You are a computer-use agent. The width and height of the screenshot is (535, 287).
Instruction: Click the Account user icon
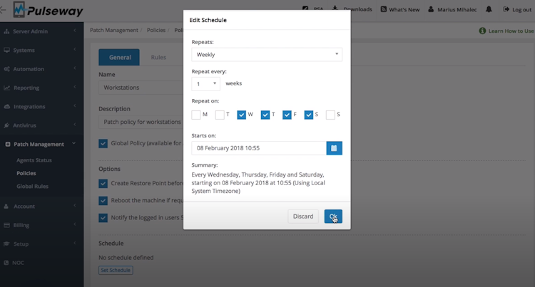[6, 207]
